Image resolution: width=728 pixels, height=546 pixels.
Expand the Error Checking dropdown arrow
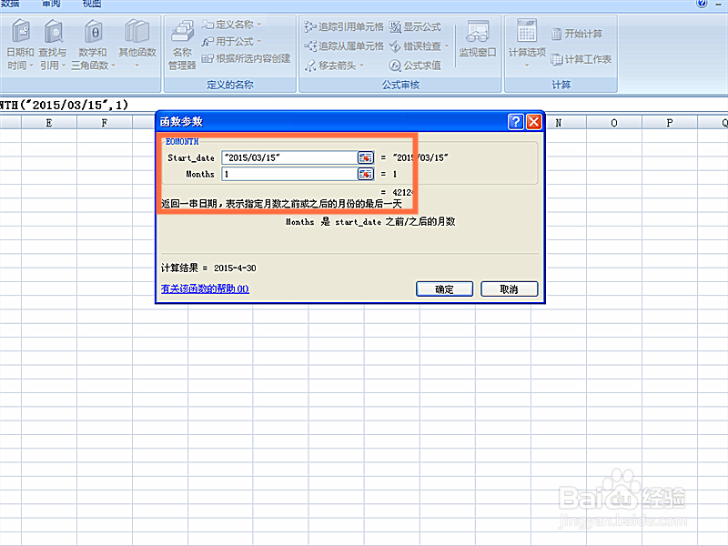447,46
